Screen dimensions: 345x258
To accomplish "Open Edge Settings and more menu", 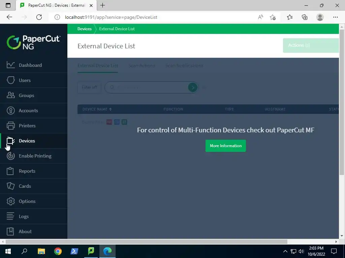I will pyautogui.click(x=335, y=17).
